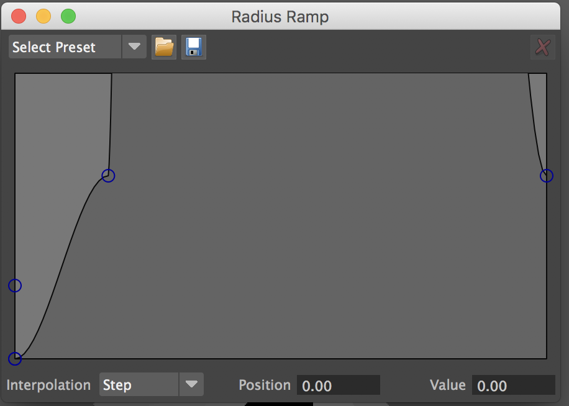Expand the arrow next to Step
Image resolution: width=569 pixels, height=406 pixels.
(x=191, y=385)
